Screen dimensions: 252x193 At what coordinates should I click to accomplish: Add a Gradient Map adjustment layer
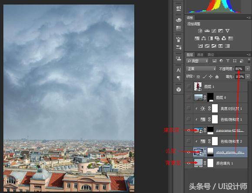pos(227,46)
